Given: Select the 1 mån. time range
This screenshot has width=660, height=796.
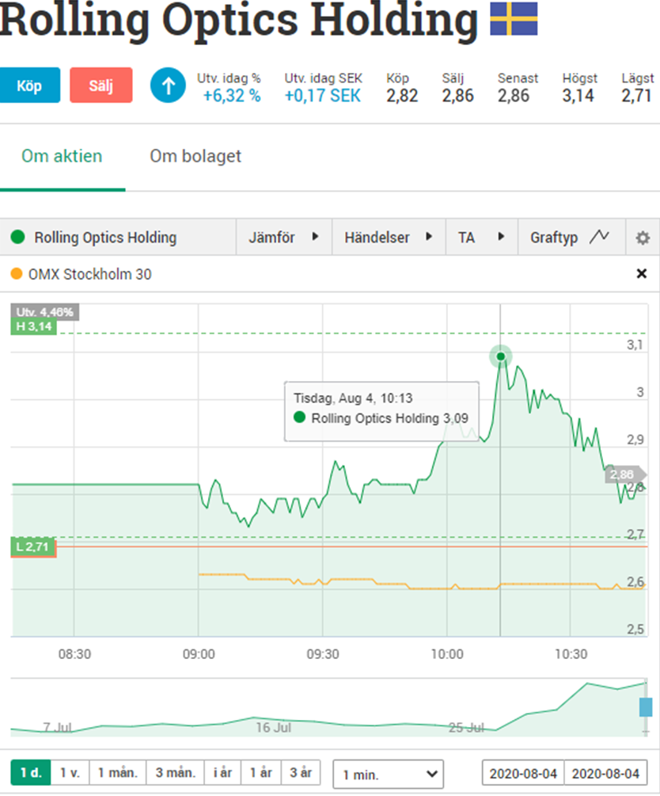Looking at the screenshot, I should [x=118, y=773].
